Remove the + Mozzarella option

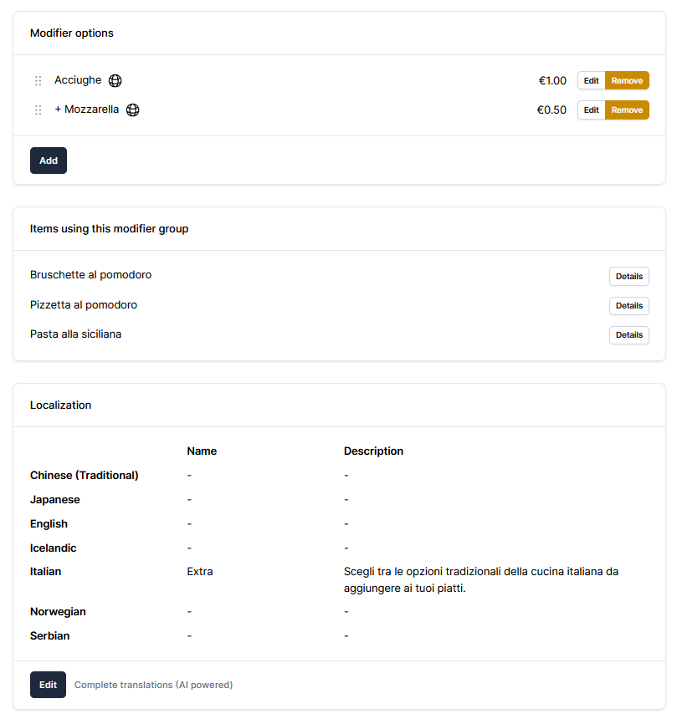click(627, 110)
